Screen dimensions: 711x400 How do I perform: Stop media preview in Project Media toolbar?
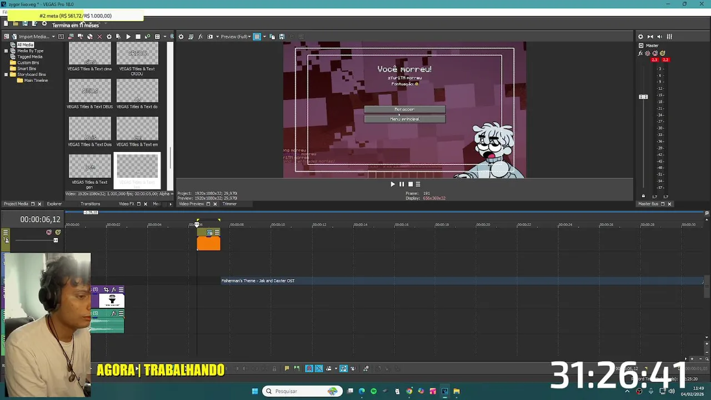[x=138, y=37]
